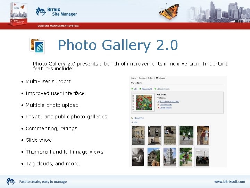Click the Bitrix product box image

(18, 14)
